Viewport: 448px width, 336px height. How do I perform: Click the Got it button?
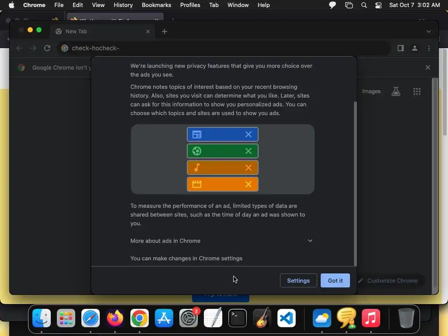coord(335,280)
